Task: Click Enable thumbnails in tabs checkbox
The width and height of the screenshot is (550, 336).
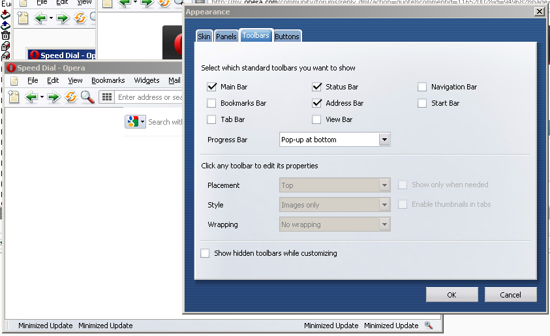Action: 403,204
